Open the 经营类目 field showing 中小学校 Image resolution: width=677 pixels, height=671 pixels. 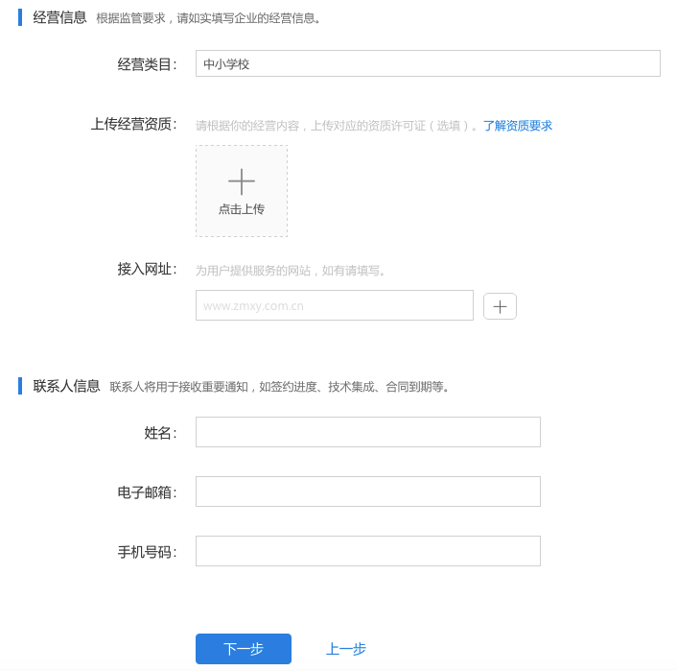[428, 63]
